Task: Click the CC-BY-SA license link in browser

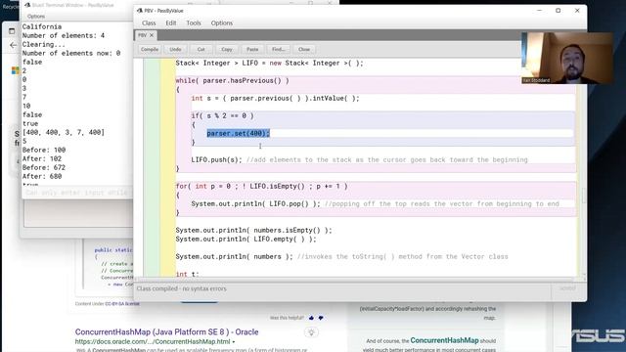Action: coord(122,304)
